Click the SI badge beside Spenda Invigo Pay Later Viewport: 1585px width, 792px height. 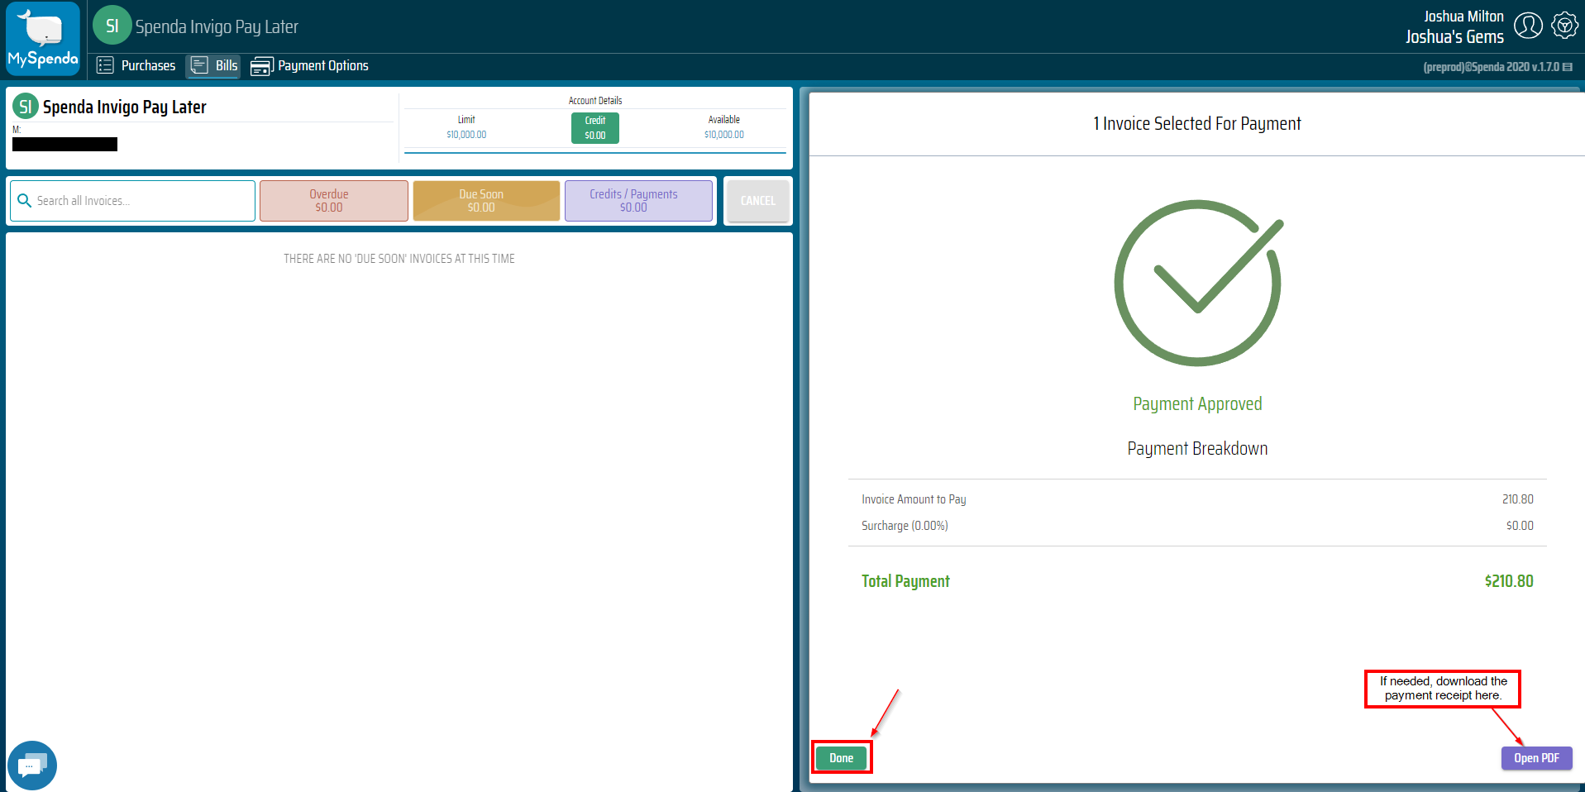pos(26,106)
